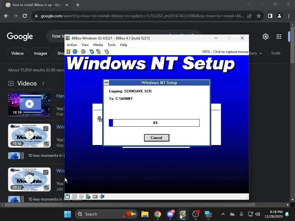The width and height of the screenshot is (295, 221).
Task: Open File Explorer from the taskbar
Action: click(145, 214)
